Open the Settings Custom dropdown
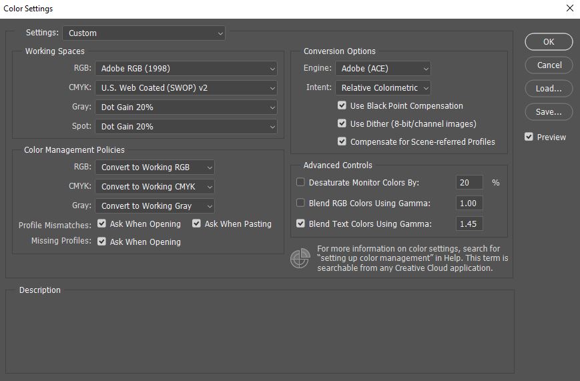This screenshot has height=381, width=580. click(143, 33)
